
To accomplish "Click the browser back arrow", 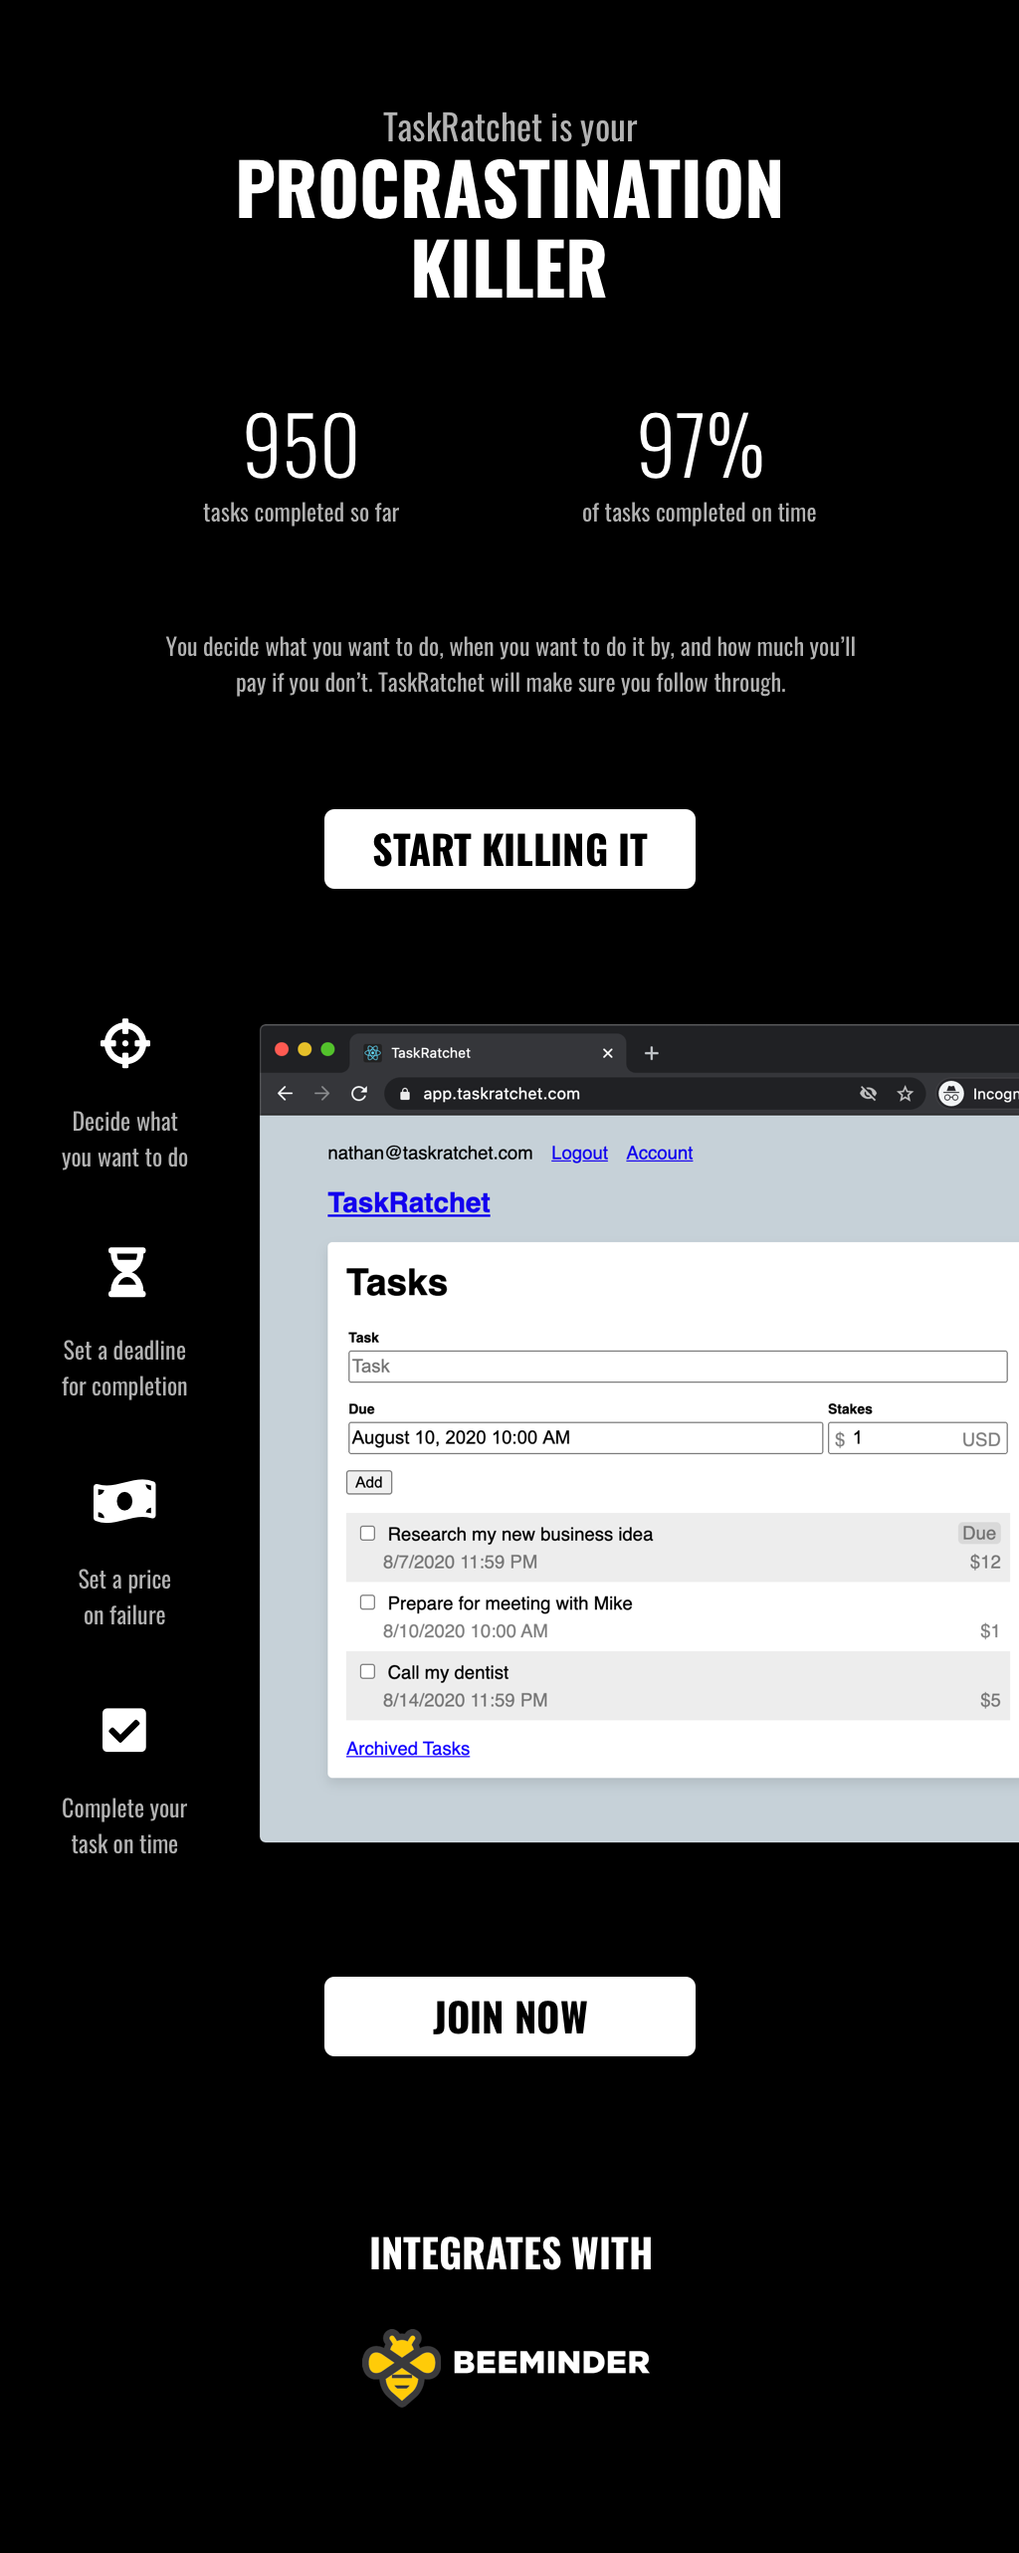I will pyautogui.click(x=286, y=1093).
